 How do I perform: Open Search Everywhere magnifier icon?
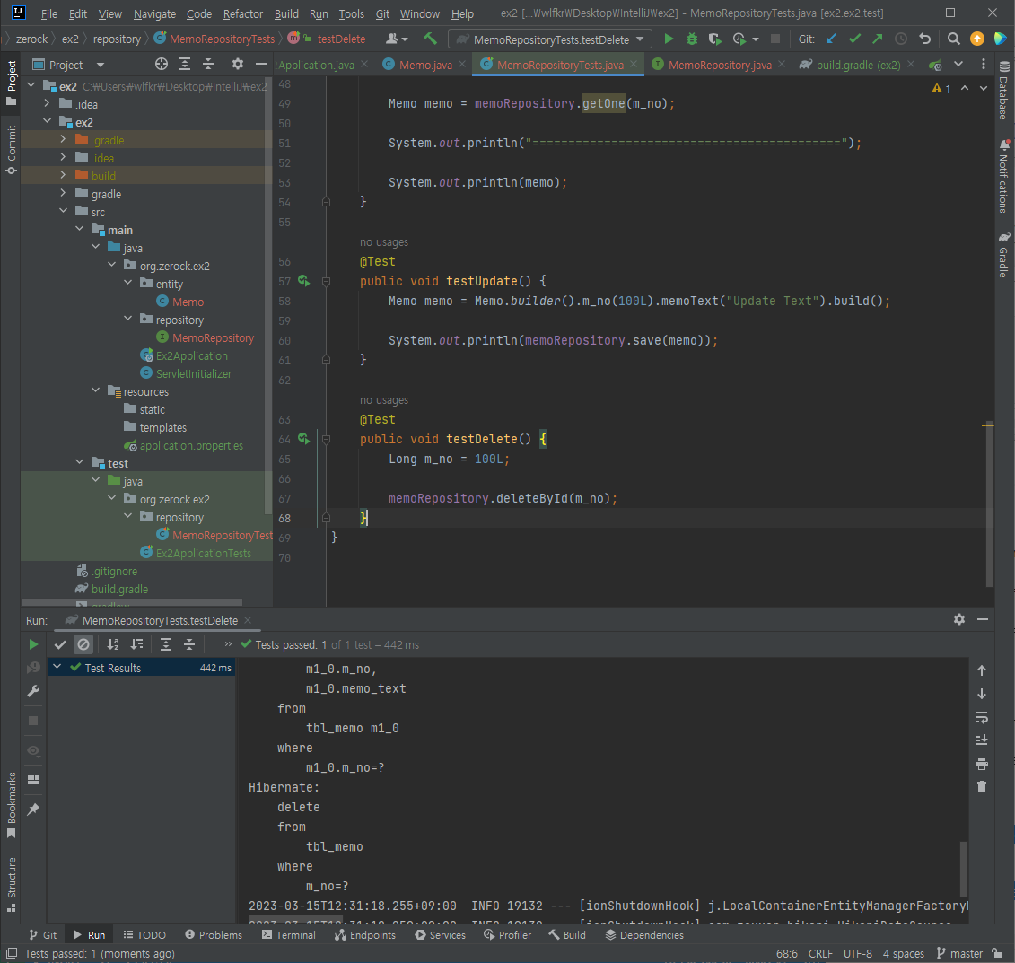pyautogui.click(x=953, y=39)
